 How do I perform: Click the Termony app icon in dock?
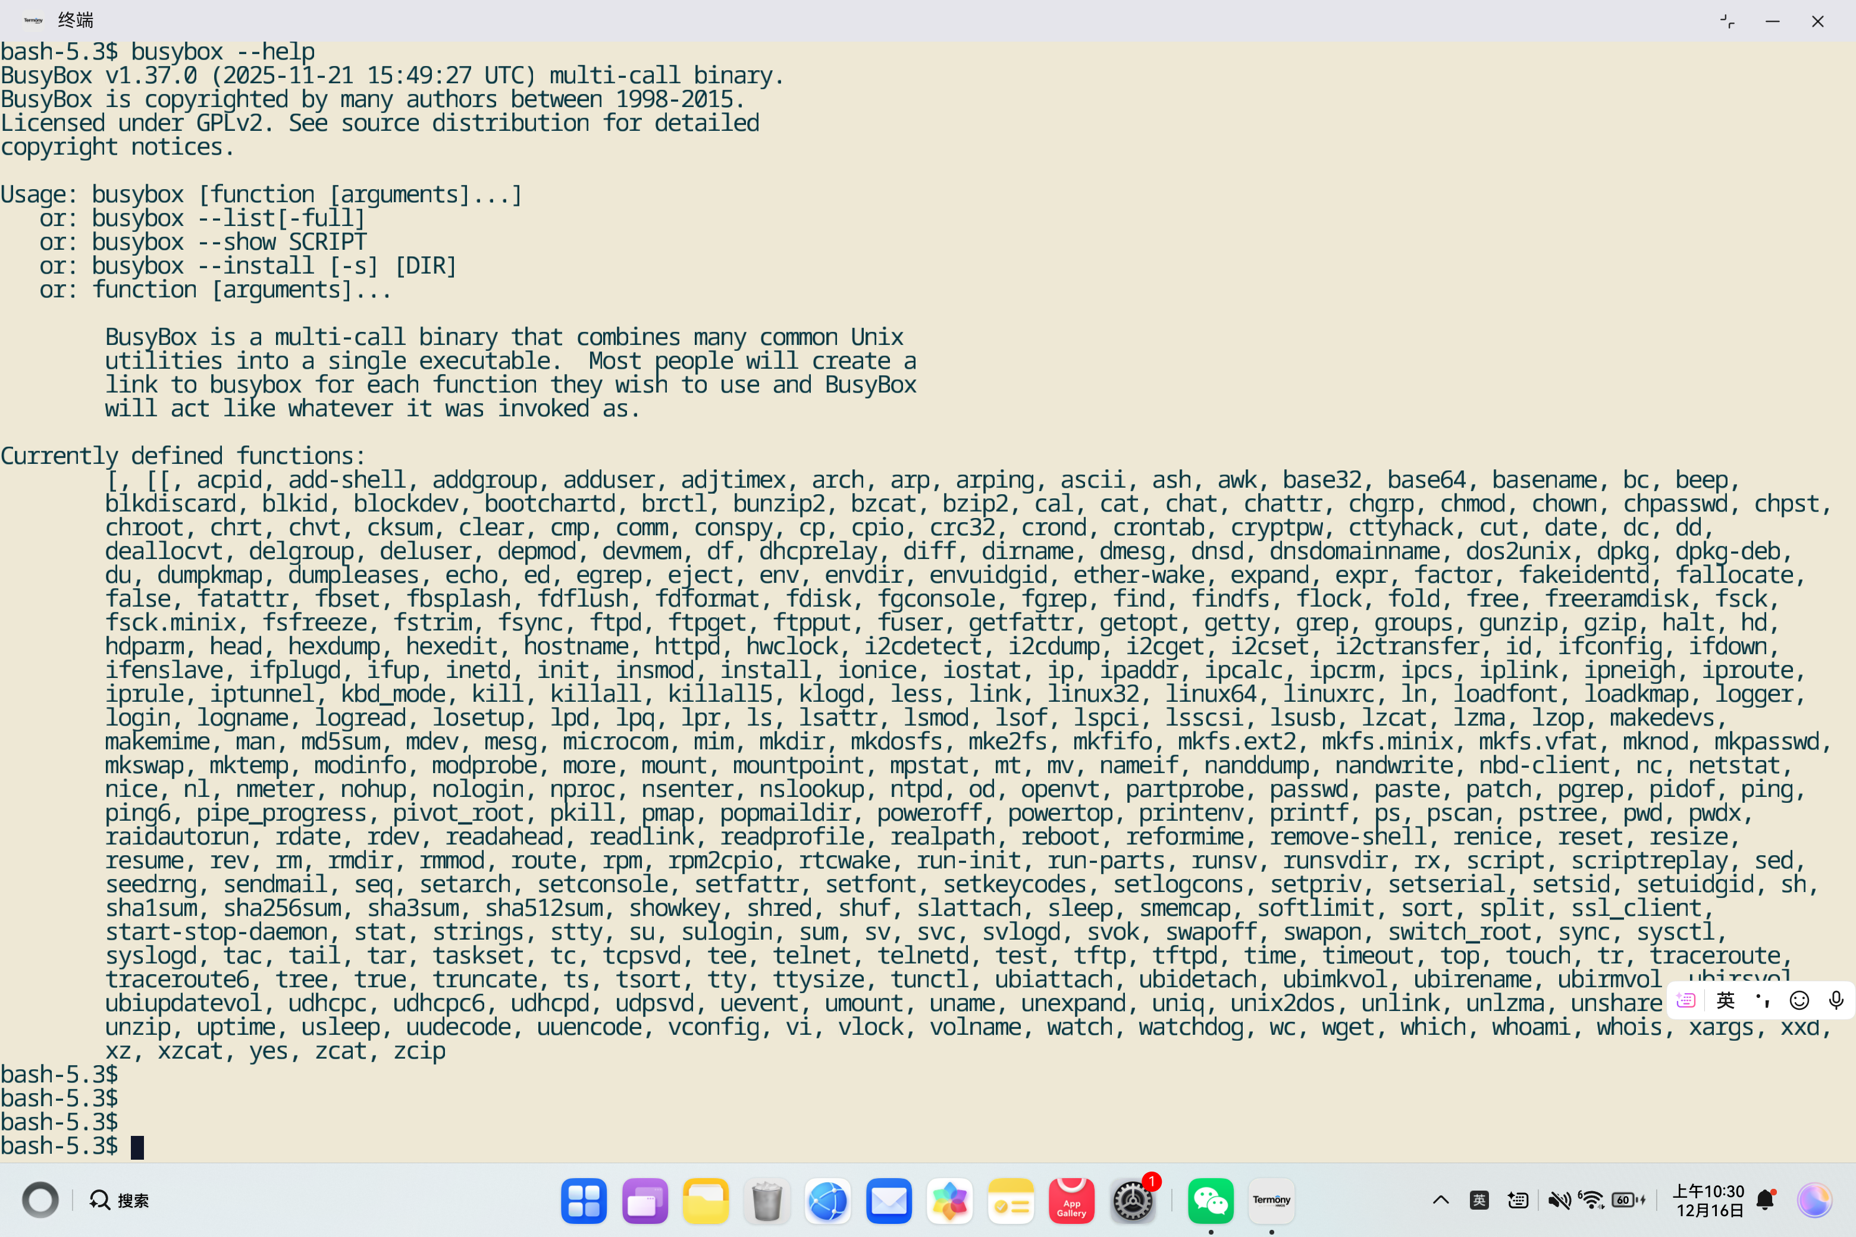(x=1271, y=1201)
